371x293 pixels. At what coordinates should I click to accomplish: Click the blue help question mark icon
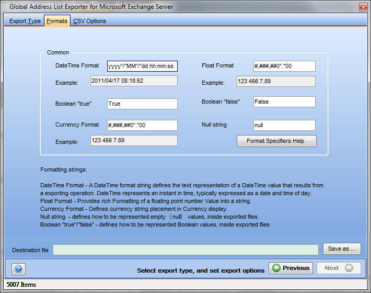tap(18, 269)
